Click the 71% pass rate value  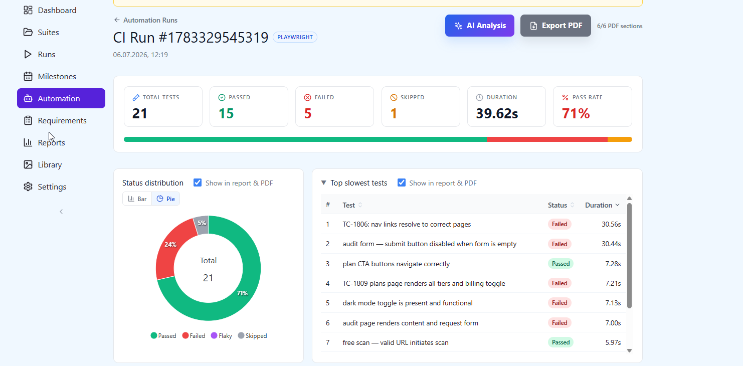click(x=576, y=114)
